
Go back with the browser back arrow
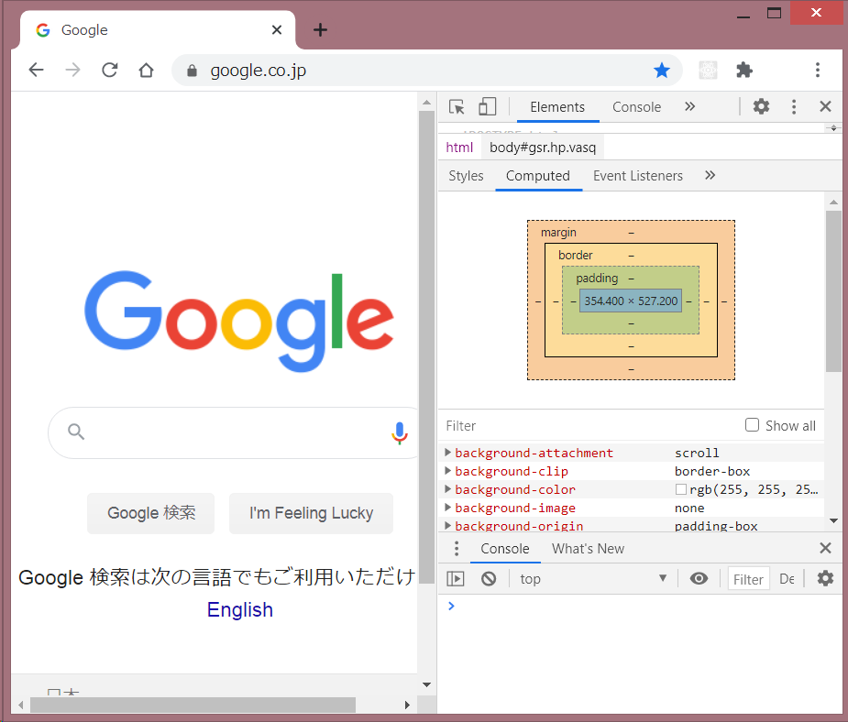click(37, 71)
